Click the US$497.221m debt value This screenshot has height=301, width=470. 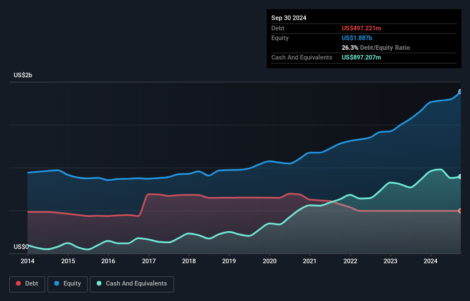[361, 28]
